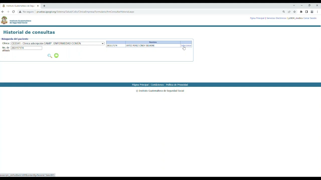This screenshot has height=180, width=321.
Task: Go back with the browser back arrow
Action: [x=3, y=12]
